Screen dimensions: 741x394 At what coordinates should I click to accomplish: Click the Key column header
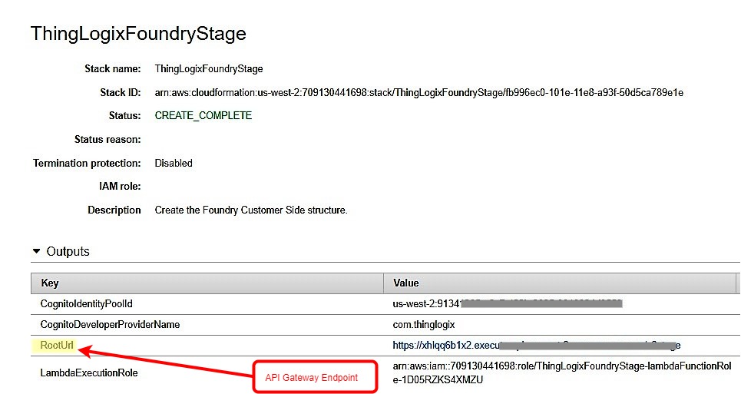[207, 283]
